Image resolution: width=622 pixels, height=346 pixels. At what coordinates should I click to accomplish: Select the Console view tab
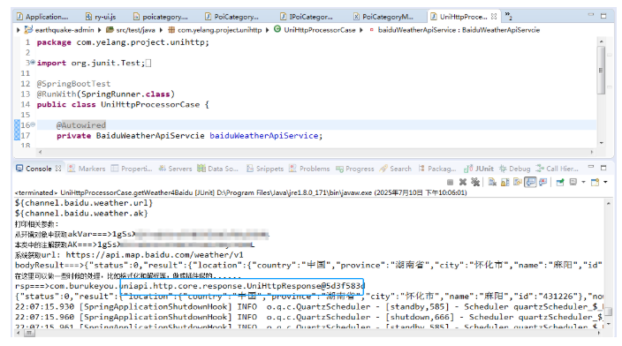[x=38, y=169]
